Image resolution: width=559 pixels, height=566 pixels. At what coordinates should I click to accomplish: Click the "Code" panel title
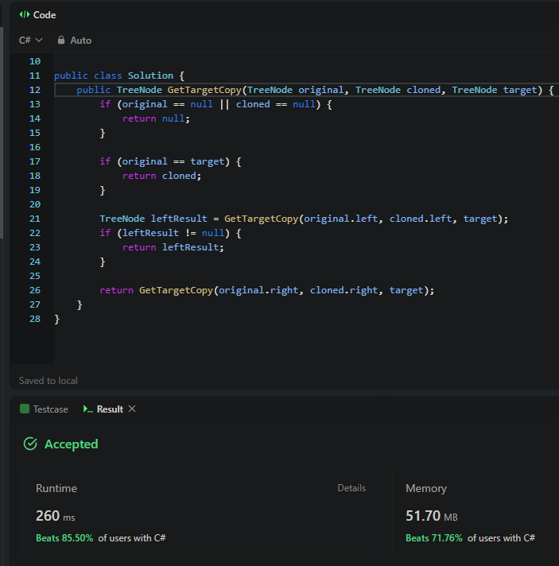[x=45, y=14]
